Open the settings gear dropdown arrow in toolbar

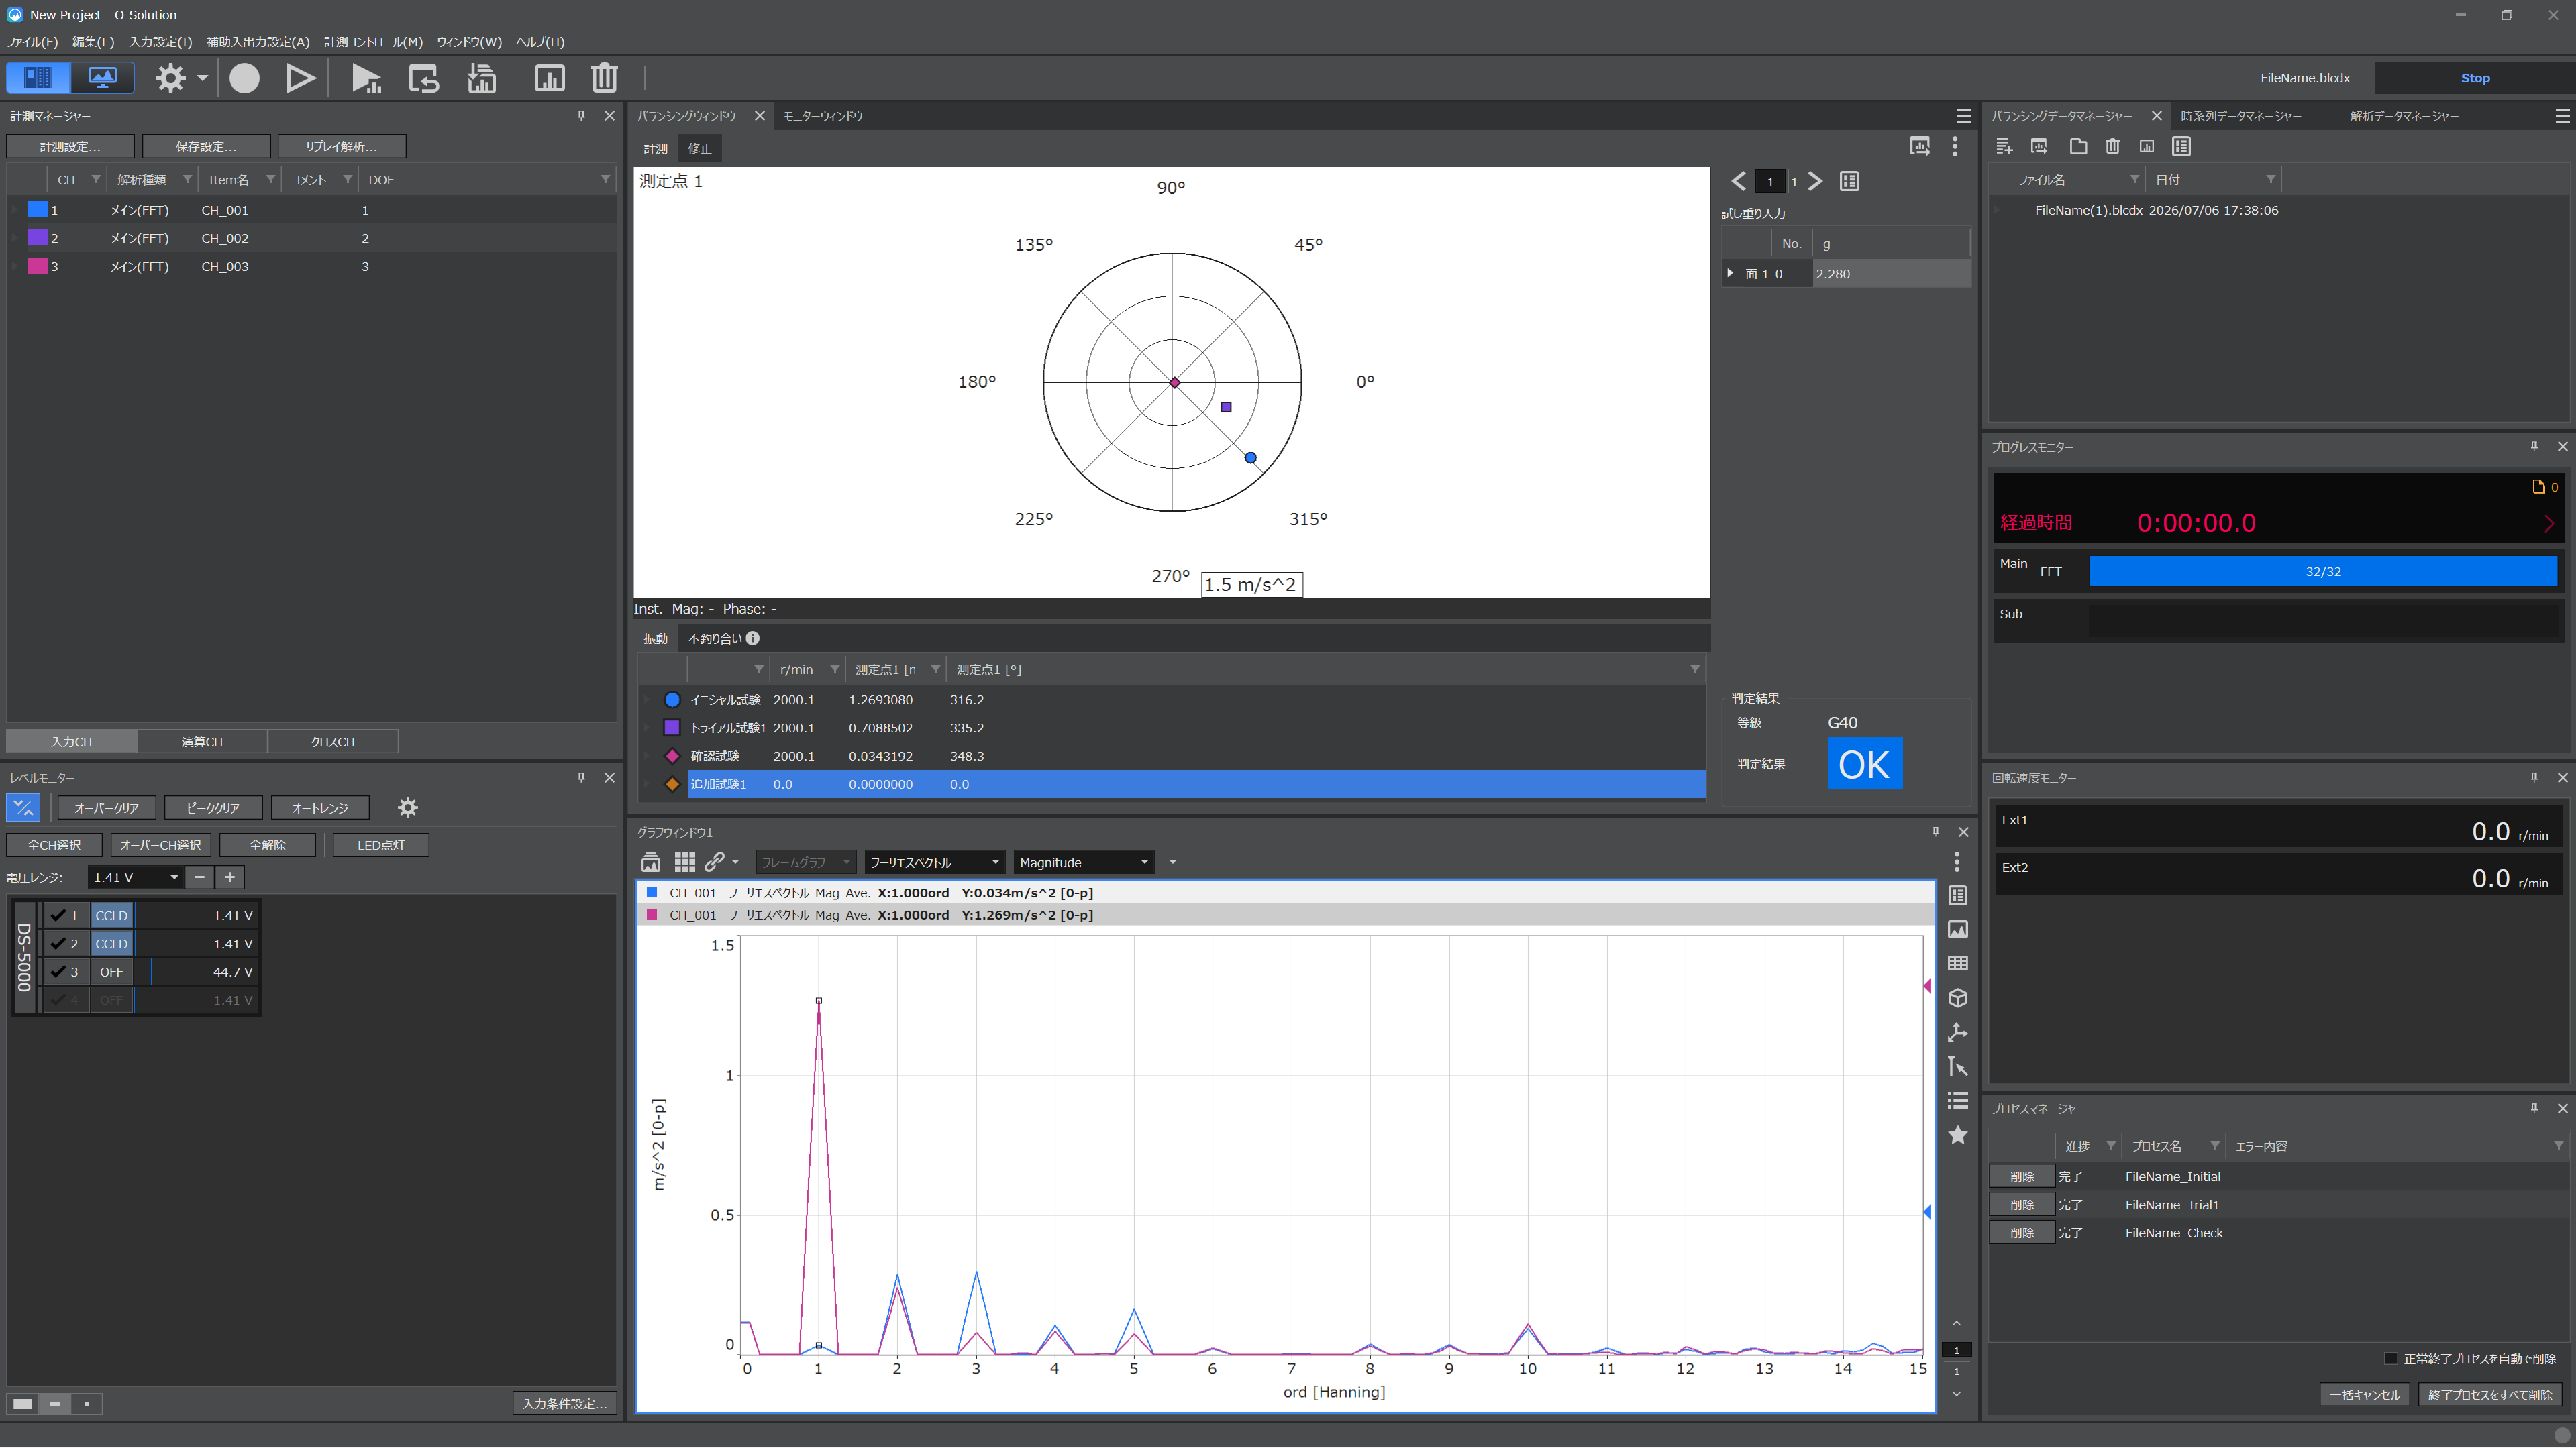pyautogui.click(x=201, y=78)
